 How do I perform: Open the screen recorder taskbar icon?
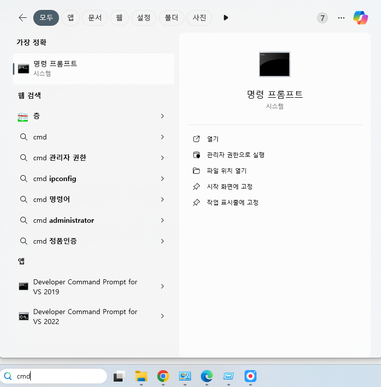[251, 376]
